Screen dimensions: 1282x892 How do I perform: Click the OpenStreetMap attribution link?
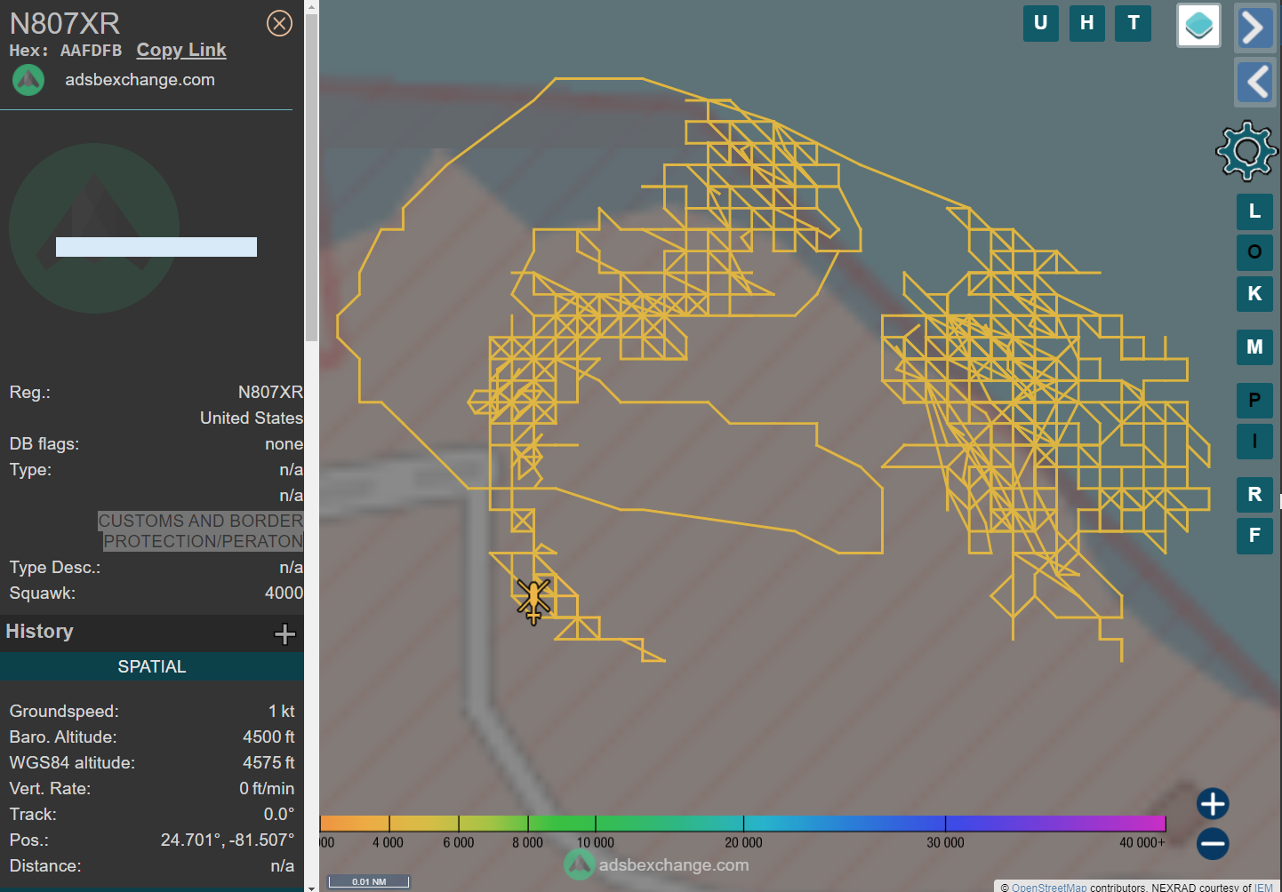click(x=1049, y=887)
